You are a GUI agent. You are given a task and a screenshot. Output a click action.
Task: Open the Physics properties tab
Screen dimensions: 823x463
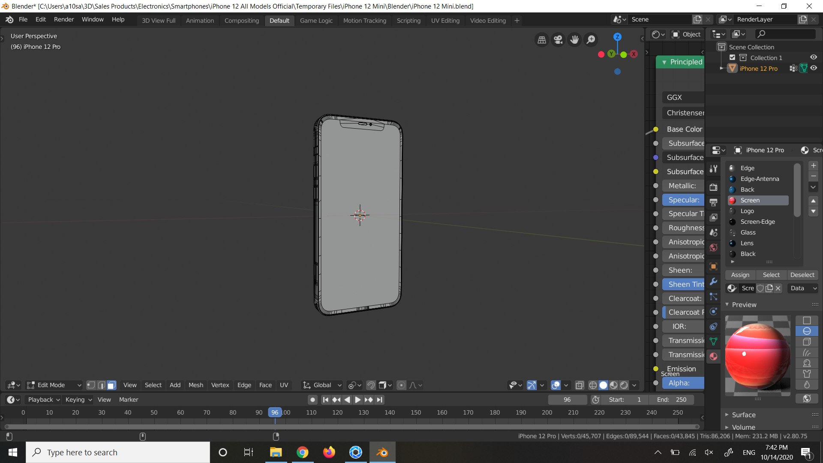(x=713, y=311)
